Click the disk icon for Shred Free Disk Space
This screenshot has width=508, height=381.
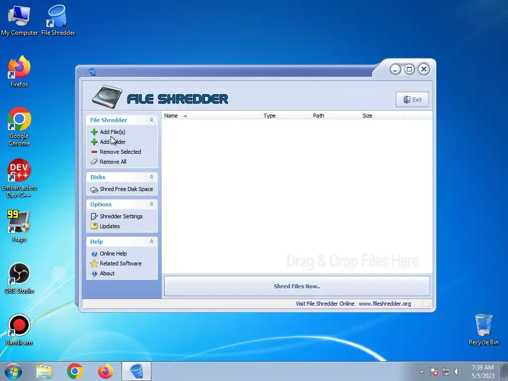(94, 190)
